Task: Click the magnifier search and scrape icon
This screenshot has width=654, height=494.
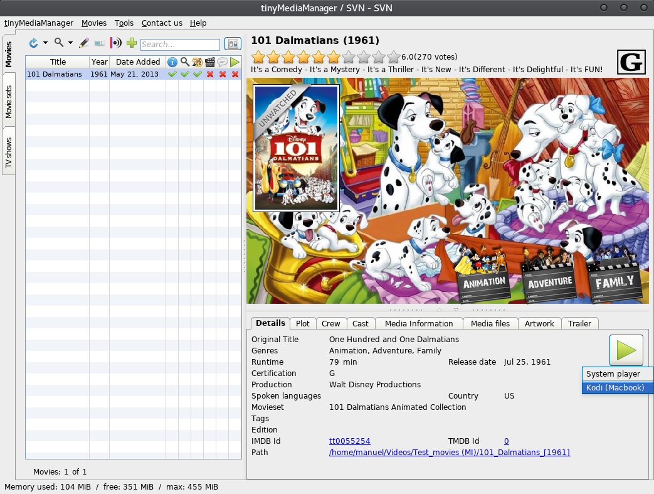Action: [x=59, y=43]
